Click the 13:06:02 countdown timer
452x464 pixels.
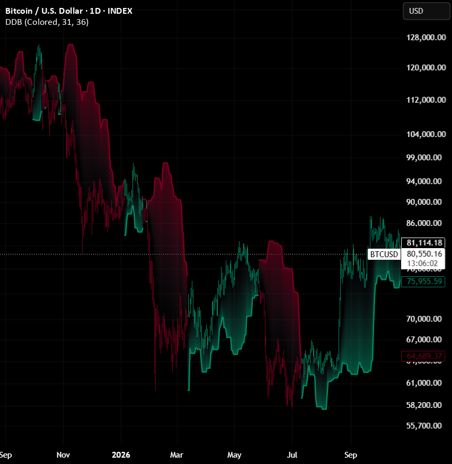tap(422, 263)
